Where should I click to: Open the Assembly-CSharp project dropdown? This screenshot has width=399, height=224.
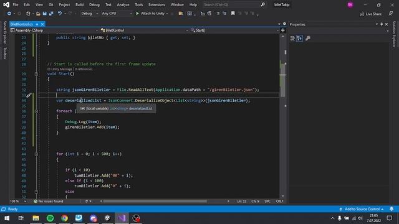54,30
